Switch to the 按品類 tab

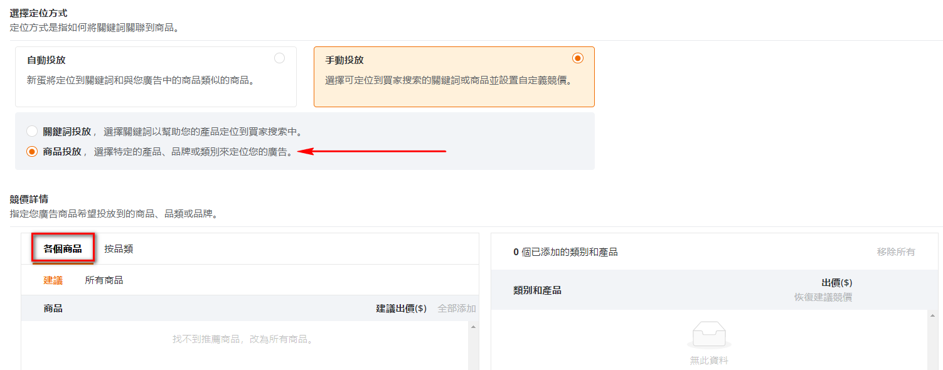coord(119,248)
